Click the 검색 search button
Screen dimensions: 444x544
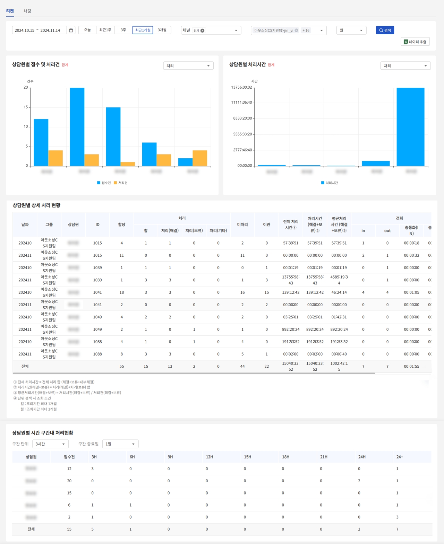pos(385,30)
